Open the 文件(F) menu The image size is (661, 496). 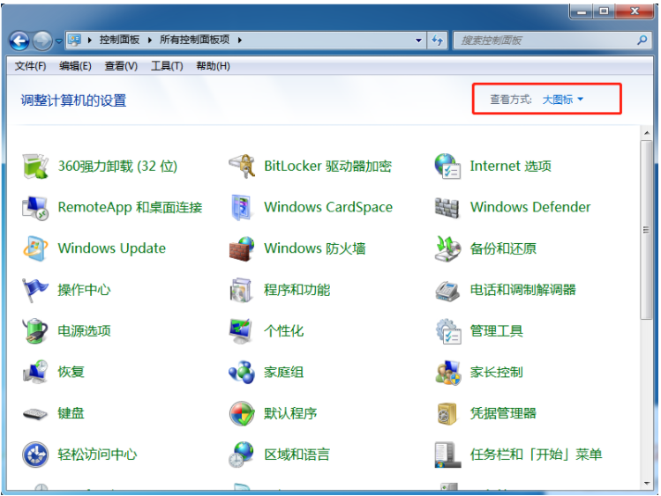31,66
